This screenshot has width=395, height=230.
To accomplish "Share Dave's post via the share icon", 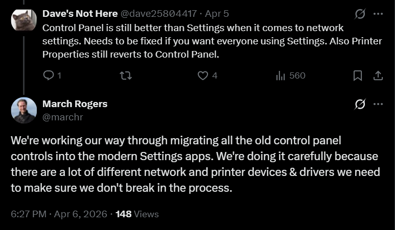I will pos(378,75).
